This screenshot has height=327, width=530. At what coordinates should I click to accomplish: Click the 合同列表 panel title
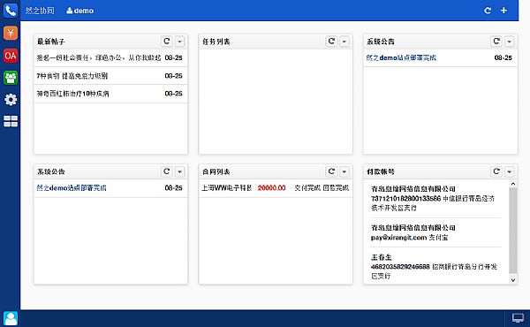(x=216, y=171)
